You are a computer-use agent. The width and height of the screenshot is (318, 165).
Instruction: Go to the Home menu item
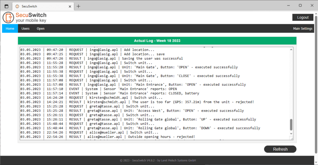click(10, 28)
